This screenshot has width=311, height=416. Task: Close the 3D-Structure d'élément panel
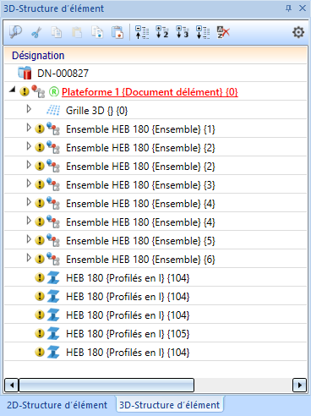click(x=303, y=8)
